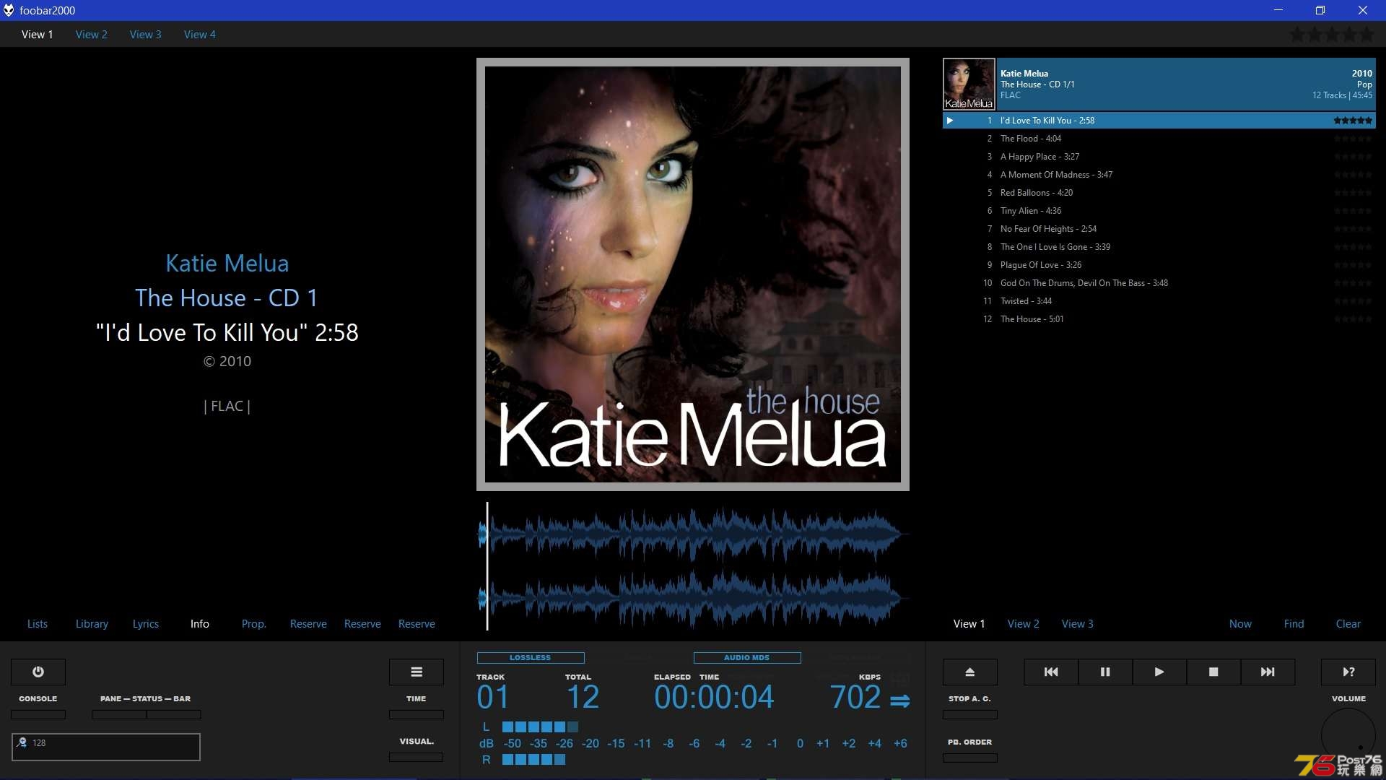This screenshot has height=780, width=1386.
Task: Click the Katie Melua album thumbnail in playlist header
Action: (x=969, y=84)
